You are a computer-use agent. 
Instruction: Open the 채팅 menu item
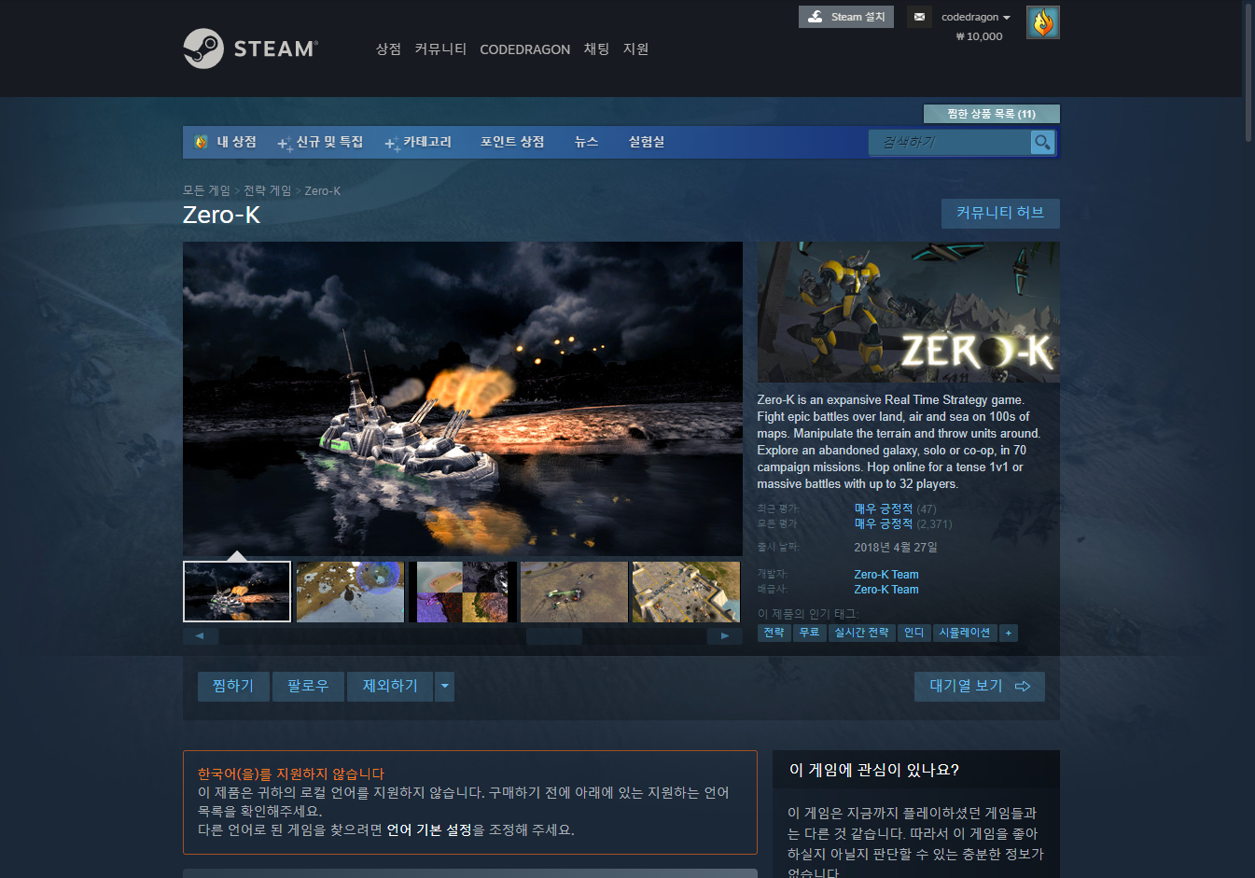(x=596, y=49)
